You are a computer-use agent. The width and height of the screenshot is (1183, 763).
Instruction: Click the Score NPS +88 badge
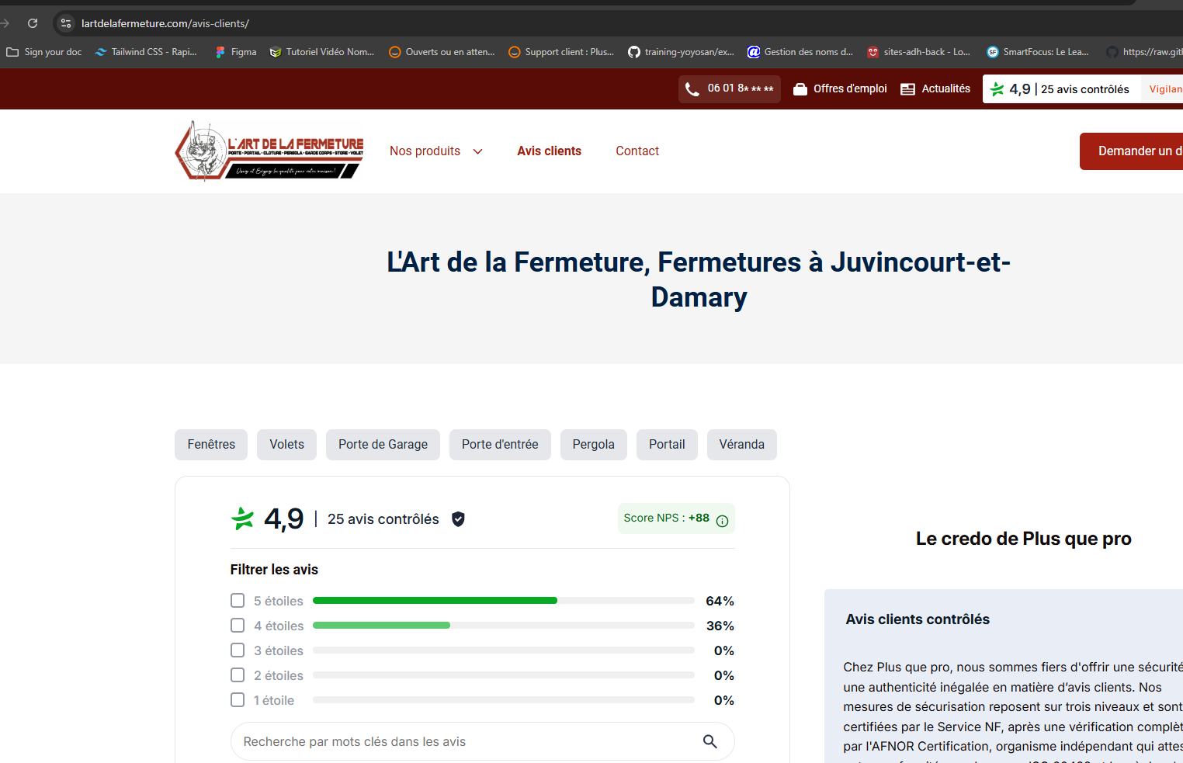(x=676, y=518)
